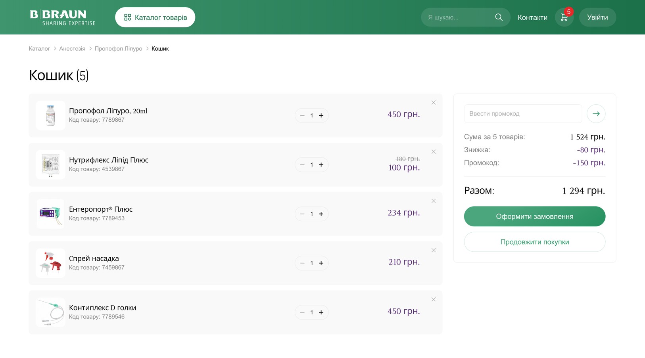Viewport: 645px width, 358px height.
Task: Go to Пропофол Ліпуро breadcrumb
Action: coord(118,48)
